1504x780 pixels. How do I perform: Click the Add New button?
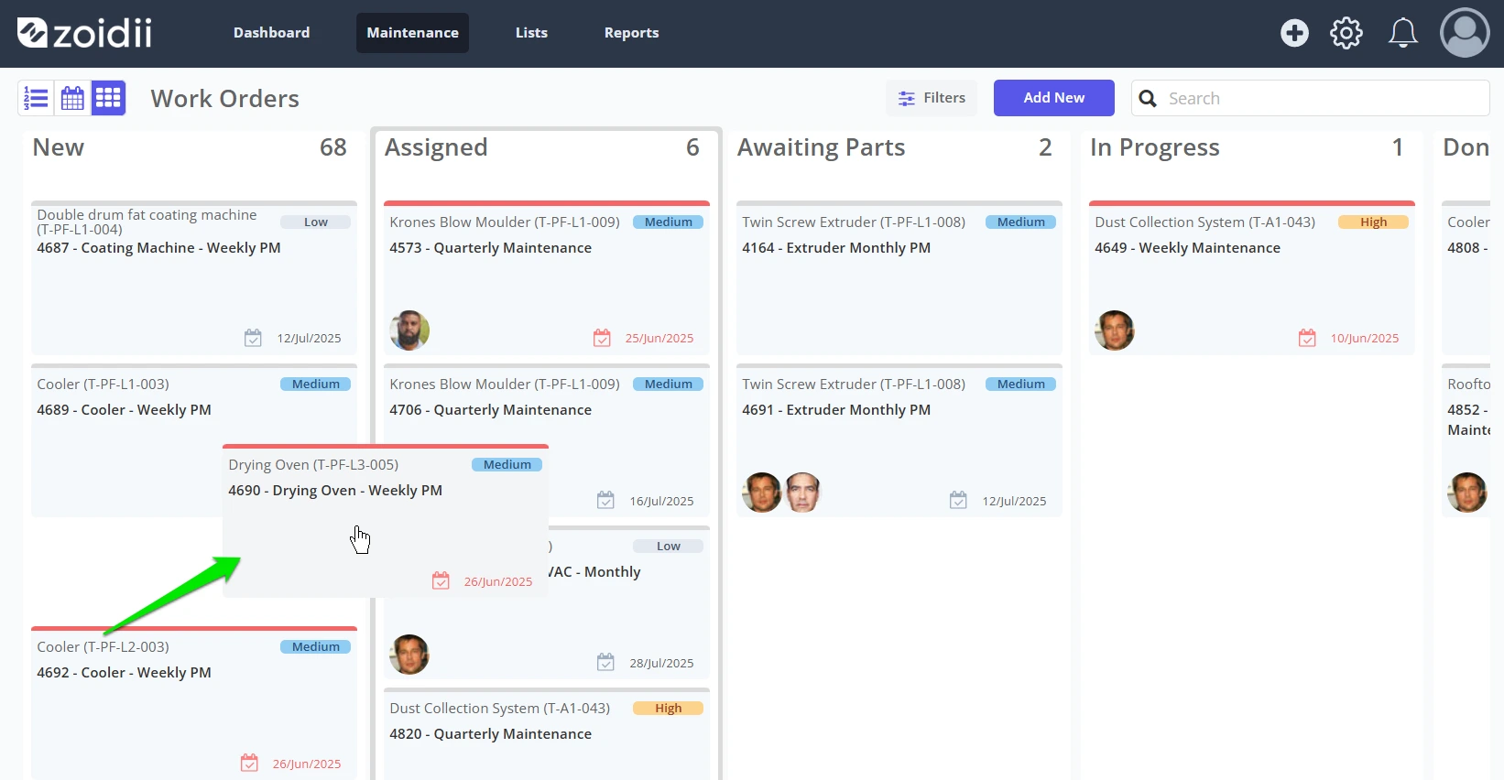1054,98
